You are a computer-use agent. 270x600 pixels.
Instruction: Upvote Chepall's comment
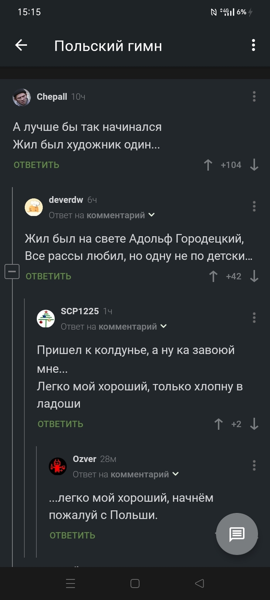click(208, 165)
